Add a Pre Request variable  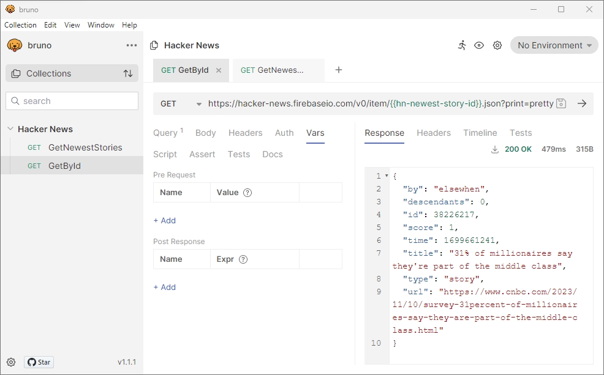tap(165, 220)
